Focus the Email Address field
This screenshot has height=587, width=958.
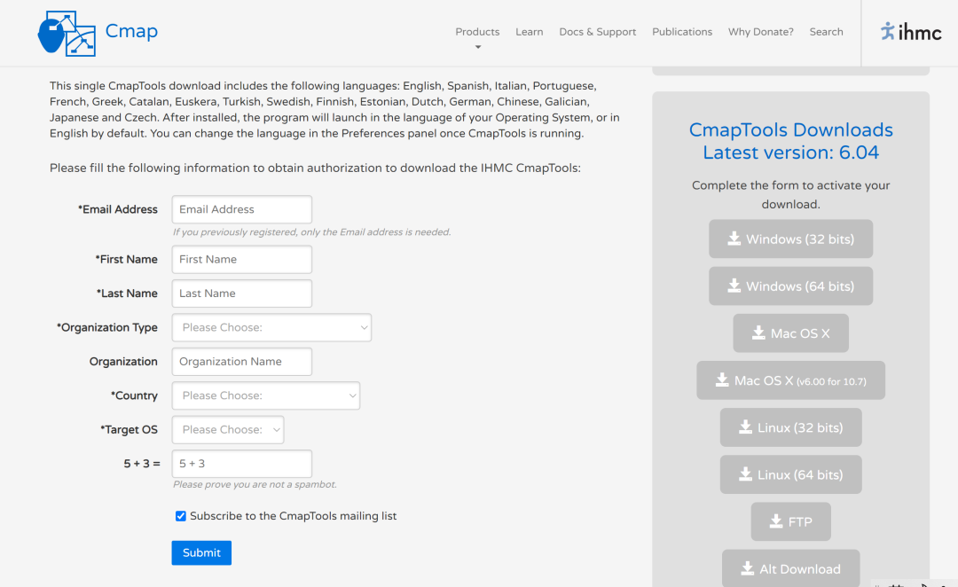(x=242, y=209)
